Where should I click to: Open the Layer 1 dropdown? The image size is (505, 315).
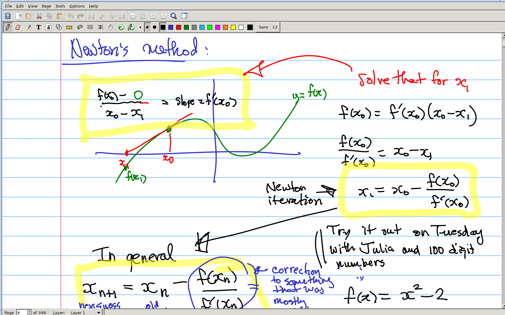pyautogui.click(x=99, y=313)
